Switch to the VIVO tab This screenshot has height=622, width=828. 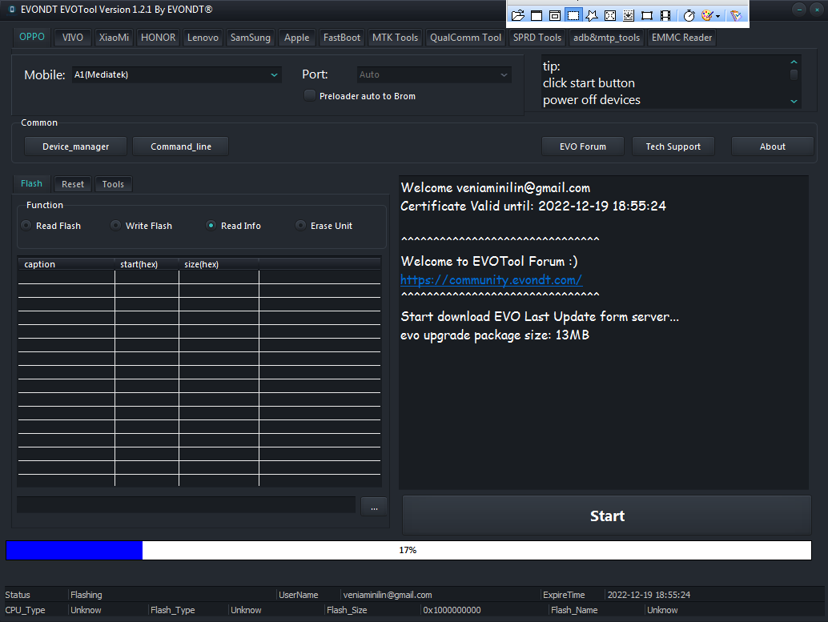72,38
